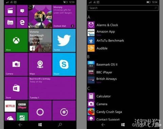163x129 pixels.
Task: Launch the Twitter tile
Action: point(64,40)
